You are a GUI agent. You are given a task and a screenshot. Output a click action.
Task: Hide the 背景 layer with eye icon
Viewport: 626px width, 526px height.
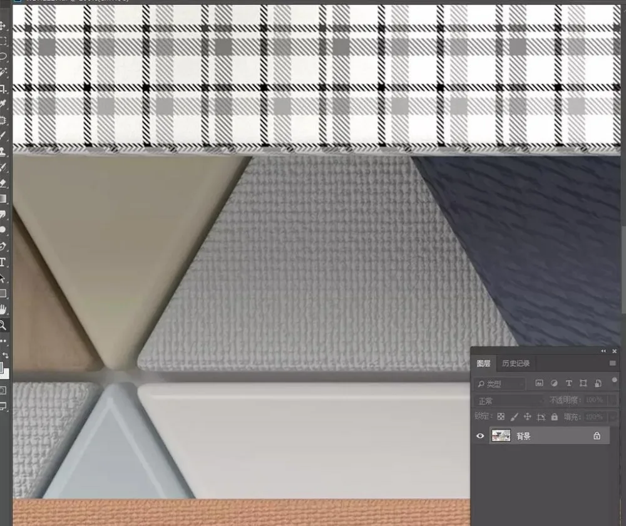(x=480, y=436)
